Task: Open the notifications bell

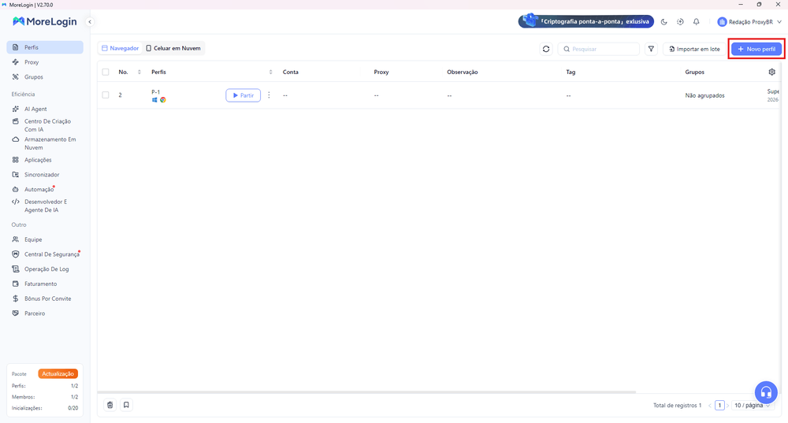Action: (696, 21)
